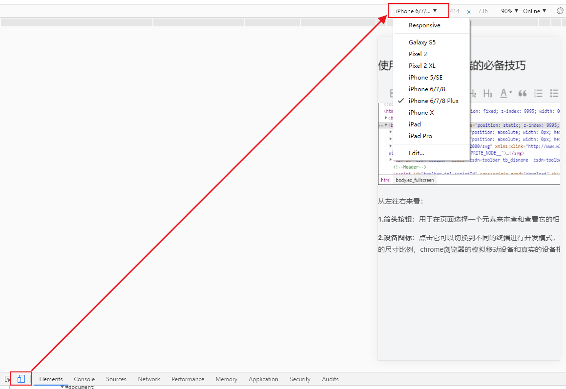Open the Online network throttling dropdown
Viewport: 566px width, 389px height.
(x=534, y=10)
